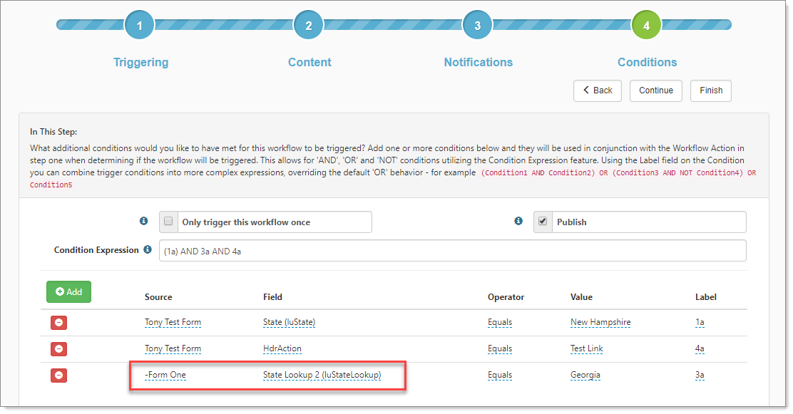Viewport: 793px width, 414px height.
Task: Click info icon beside Condition Expression label
Action: click(x=147, y=250)
